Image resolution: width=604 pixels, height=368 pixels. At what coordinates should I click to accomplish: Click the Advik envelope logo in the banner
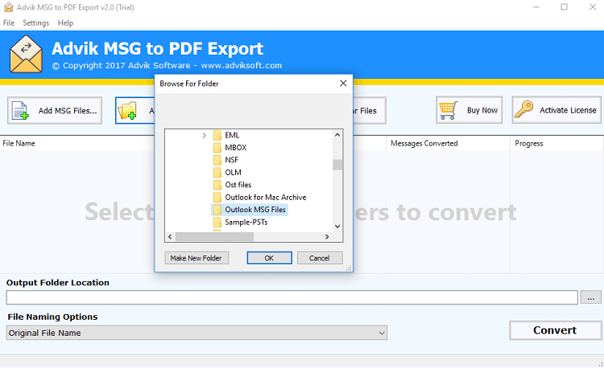[x=26, y=54]
